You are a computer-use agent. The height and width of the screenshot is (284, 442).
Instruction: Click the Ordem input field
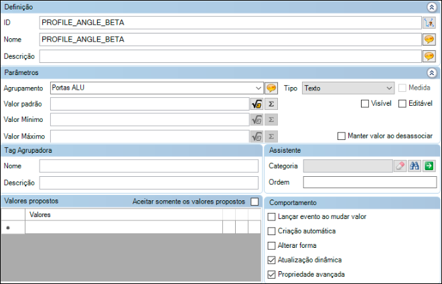370,182
